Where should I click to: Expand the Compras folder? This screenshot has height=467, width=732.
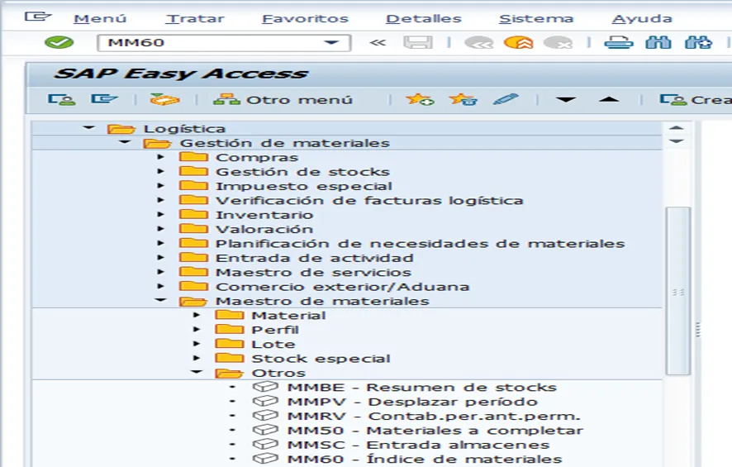click(160, 157)
